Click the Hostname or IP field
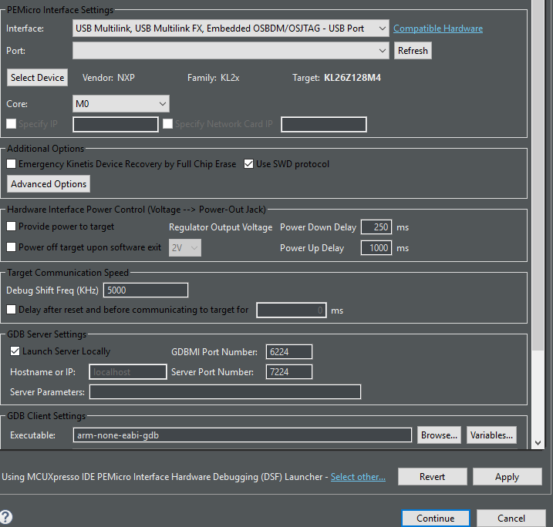Screen dimensions: 553x527 click(128, 371)
